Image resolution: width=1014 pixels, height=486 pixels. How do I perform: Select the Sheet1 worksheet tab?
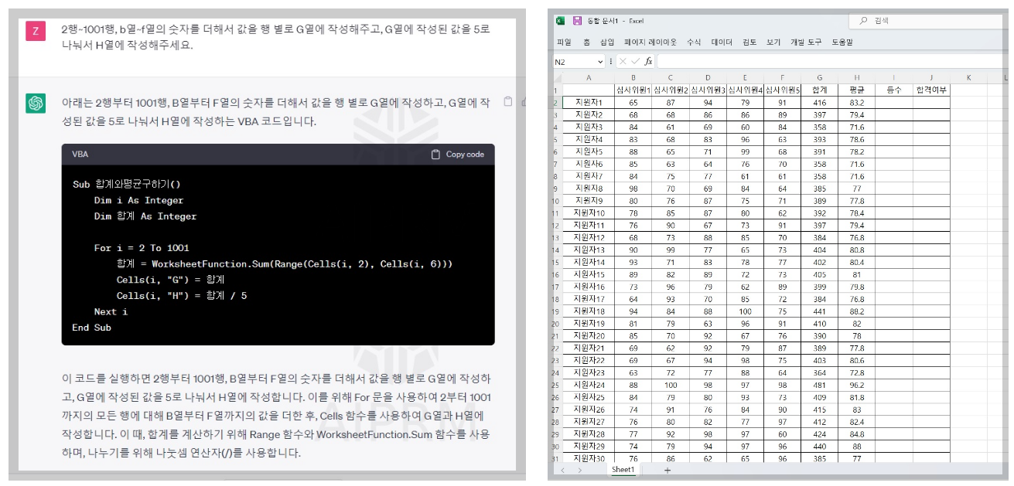pyautogui.click(x=623, y=470)
